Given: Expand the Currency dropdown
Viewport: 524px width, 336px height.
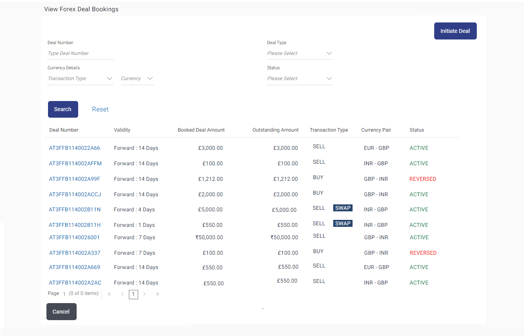Looking at the screenshot, I should tap(137, 79).
